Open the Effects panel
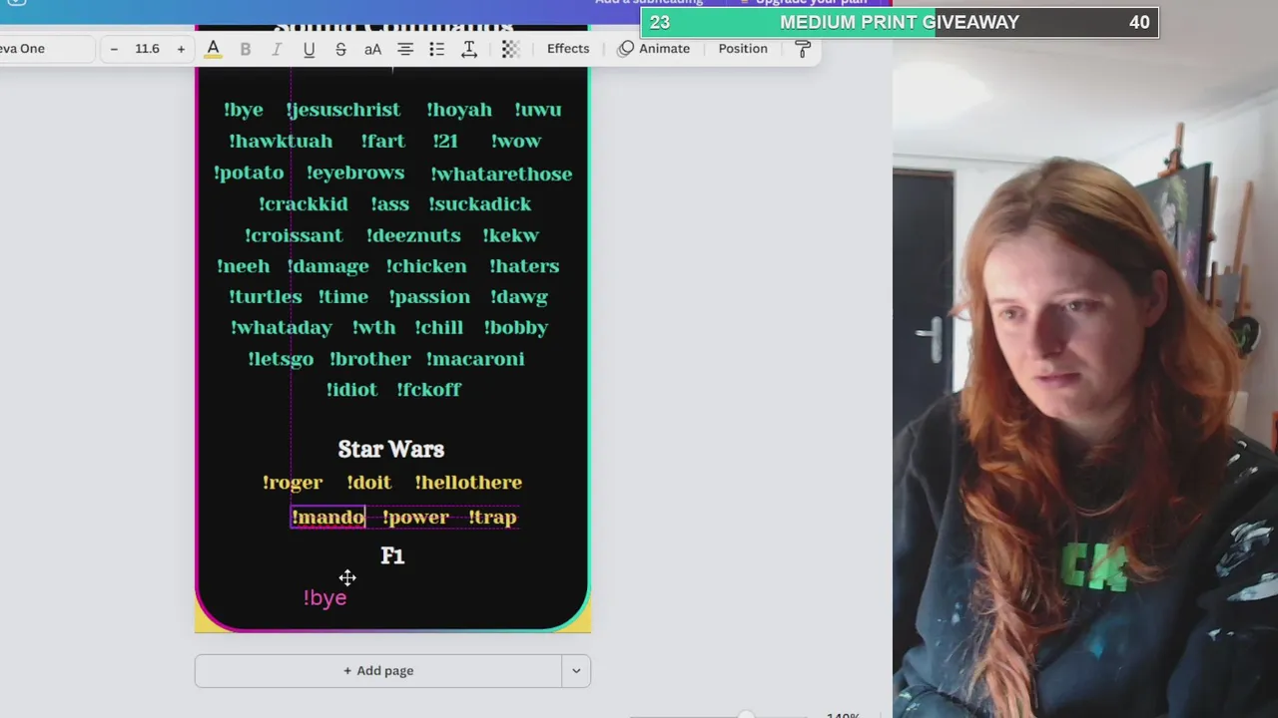 pos(568,49)
